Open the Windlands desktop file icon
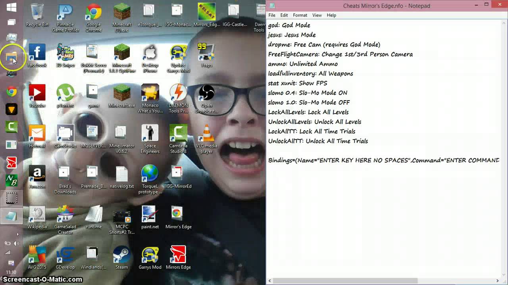Image resolution: width=508 pixels, height=285 pixels. pyautogui.click(x=94, y=257)
